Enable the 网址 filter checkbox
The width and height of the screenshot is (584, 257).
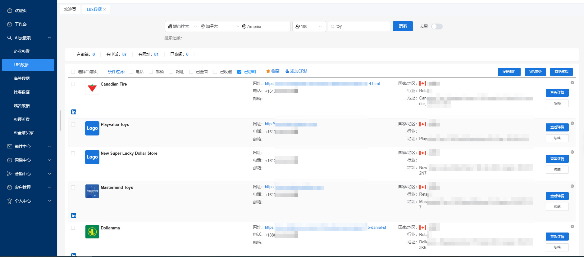171,72
